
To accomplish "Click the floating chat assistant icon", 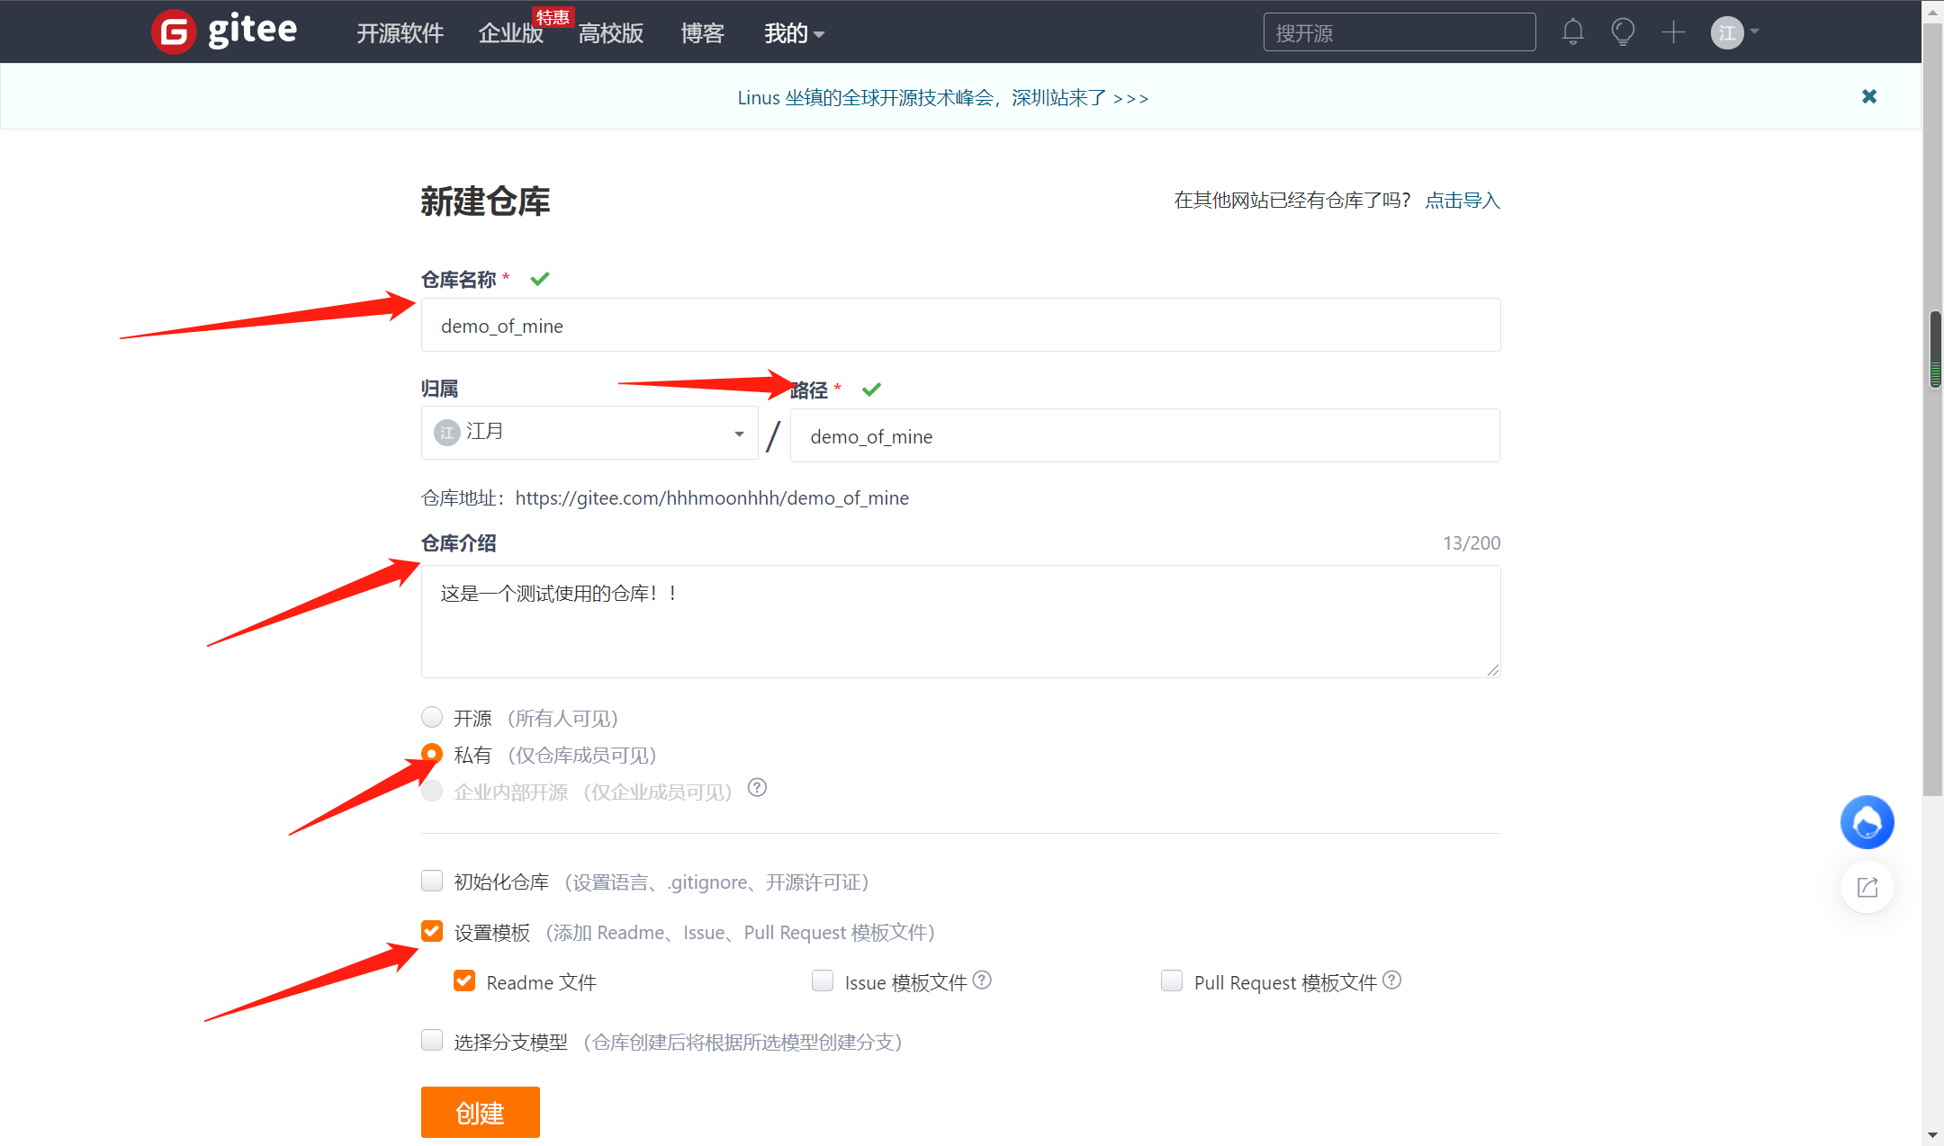I will (1867, 821).
